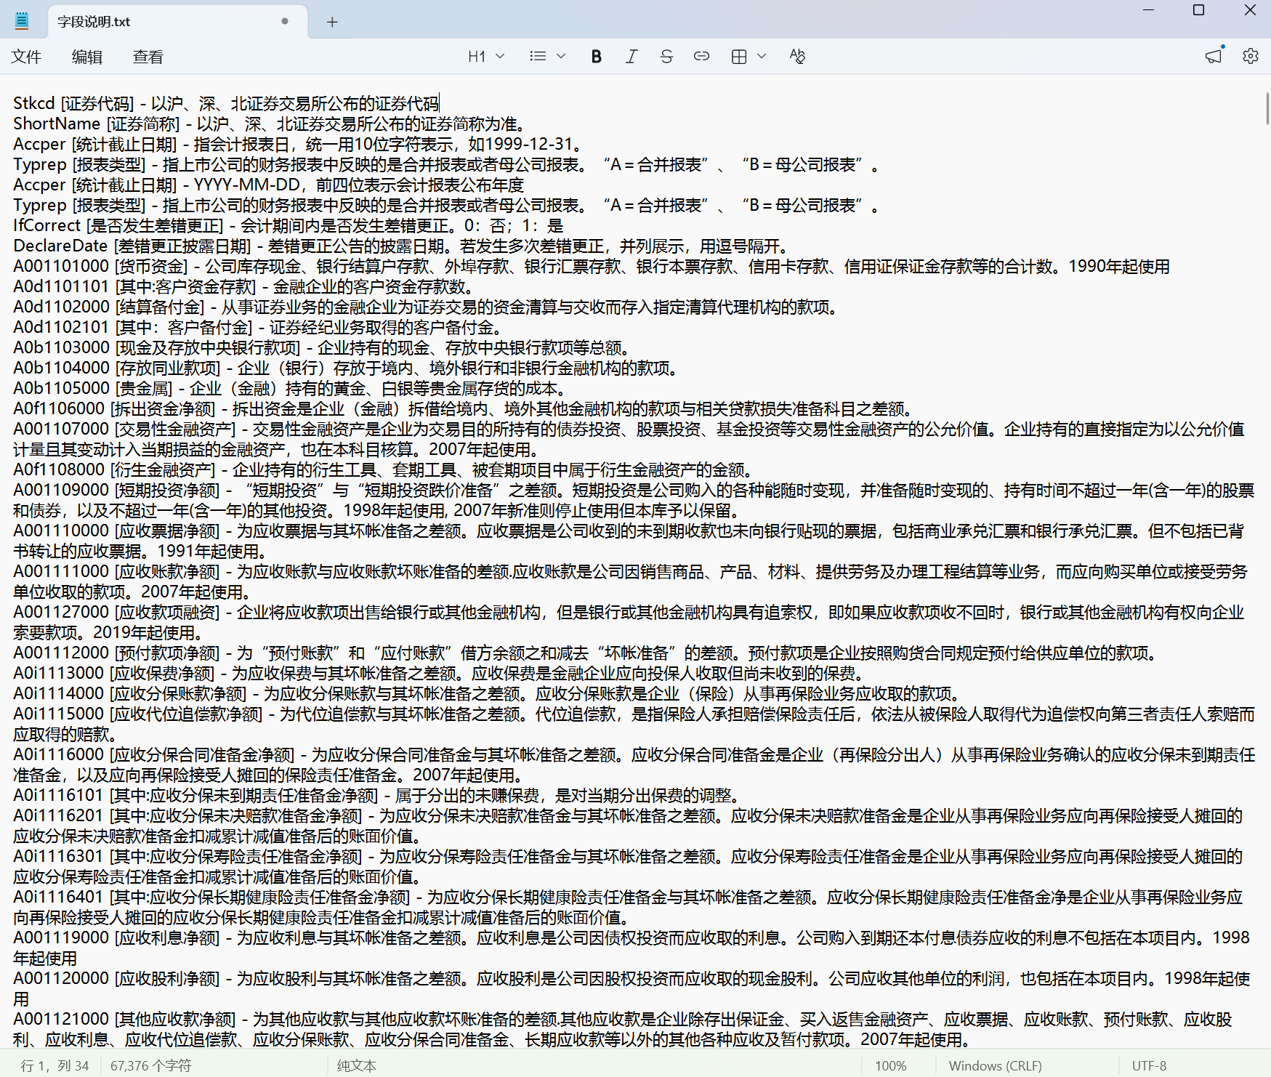Insert a link
1271x1077 pixels.
pos(701,57)
